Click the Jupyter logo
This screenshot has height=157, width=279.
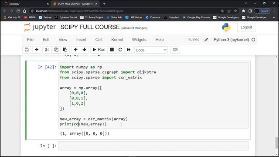40,27
